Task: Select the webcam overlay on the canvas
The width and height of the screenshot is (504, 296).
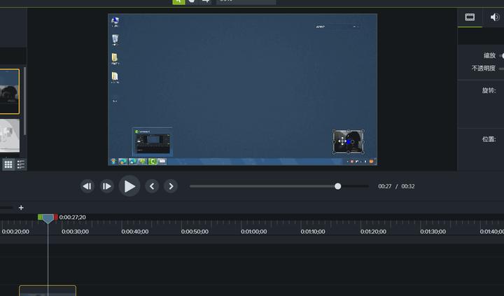Action: (x=349, y=142)
